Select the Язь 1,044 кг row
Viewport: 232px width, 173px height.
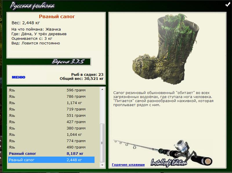tap(51, 135)
